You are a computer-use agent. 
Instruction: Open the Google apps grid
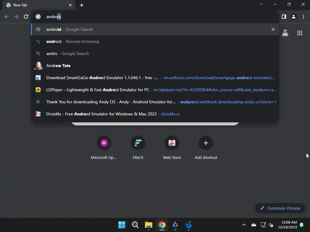(299, 33)
